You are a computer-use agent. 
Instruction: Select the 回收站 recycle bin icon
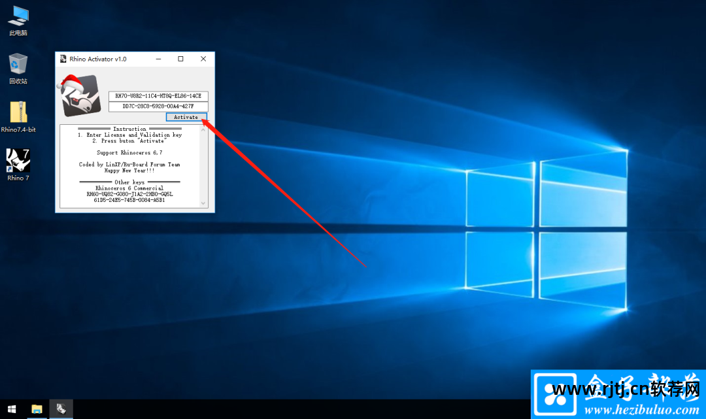click(x=18, y=69)
